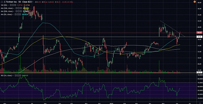Screen dimensions: 203x104
Task: Open MA (100, close) settings icon
Action: (x=19, y=8)
